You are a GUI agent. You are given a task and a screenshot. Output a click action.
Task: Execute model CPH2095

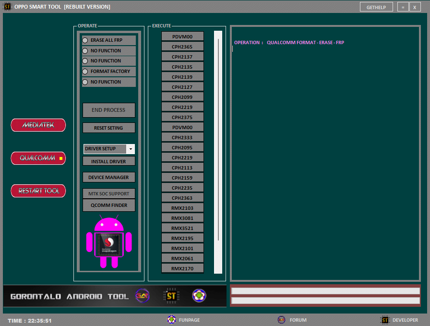(182, 147)
